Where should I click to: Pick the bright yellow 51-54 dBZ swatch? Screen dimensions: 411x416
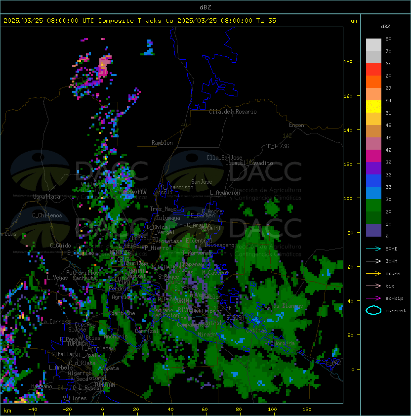[373, 106]
